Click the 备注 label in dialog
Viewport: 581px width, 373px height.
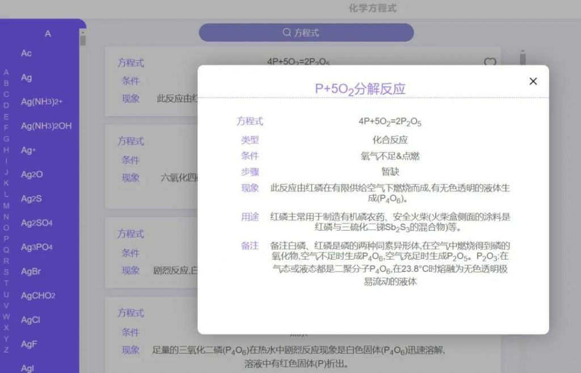250,245
